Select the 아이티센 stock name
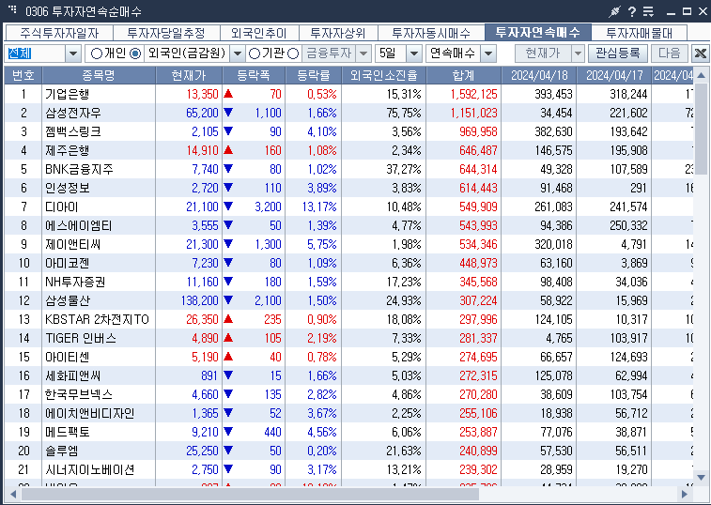The width and height of the screenshot is (711, 505). tap(67, 357)
